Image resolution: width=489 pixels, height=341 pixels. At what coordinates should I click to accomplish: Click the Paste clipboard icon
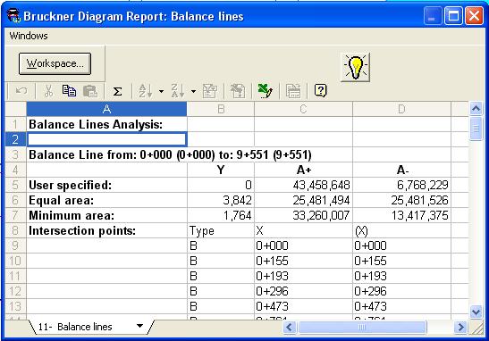pos(90,91)
